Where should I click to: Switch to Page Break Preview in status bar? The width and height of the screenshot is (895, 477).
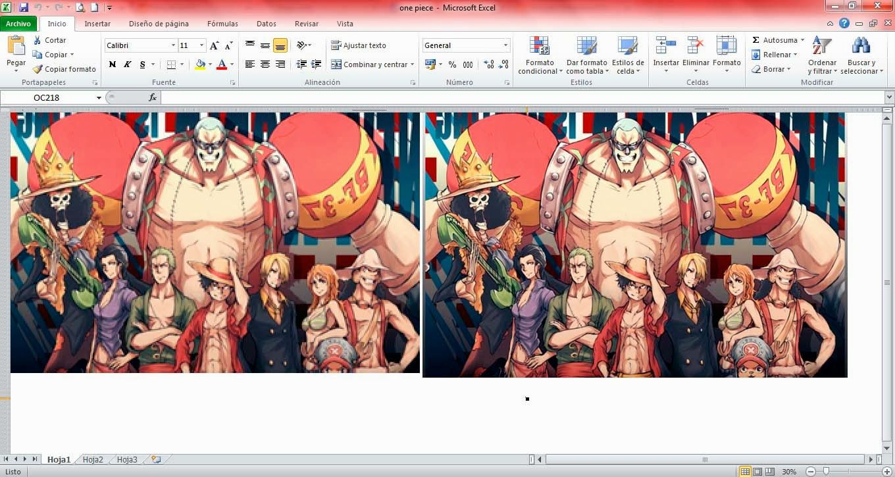pos(769,472)
